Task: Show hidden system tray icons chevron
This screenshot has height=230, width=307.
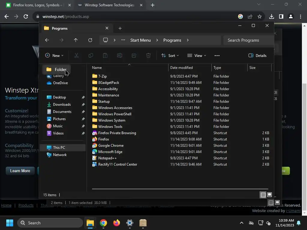Action: coord(242,223)
